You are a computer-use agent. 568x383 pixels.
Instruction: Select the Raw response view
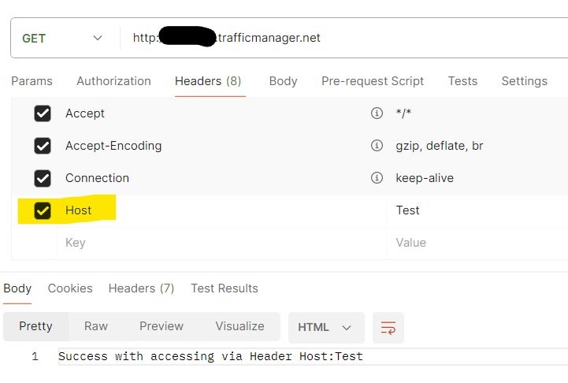click(x=96, y=326)
